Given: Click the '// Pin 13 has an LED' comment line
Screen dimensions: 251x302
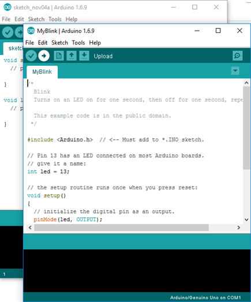Looking at the screenshot, I should click(x=115, y=156).
